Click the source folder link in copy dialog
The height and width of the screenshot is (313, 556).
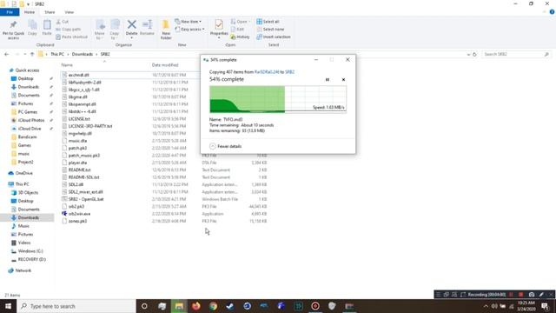coord(267,72)
